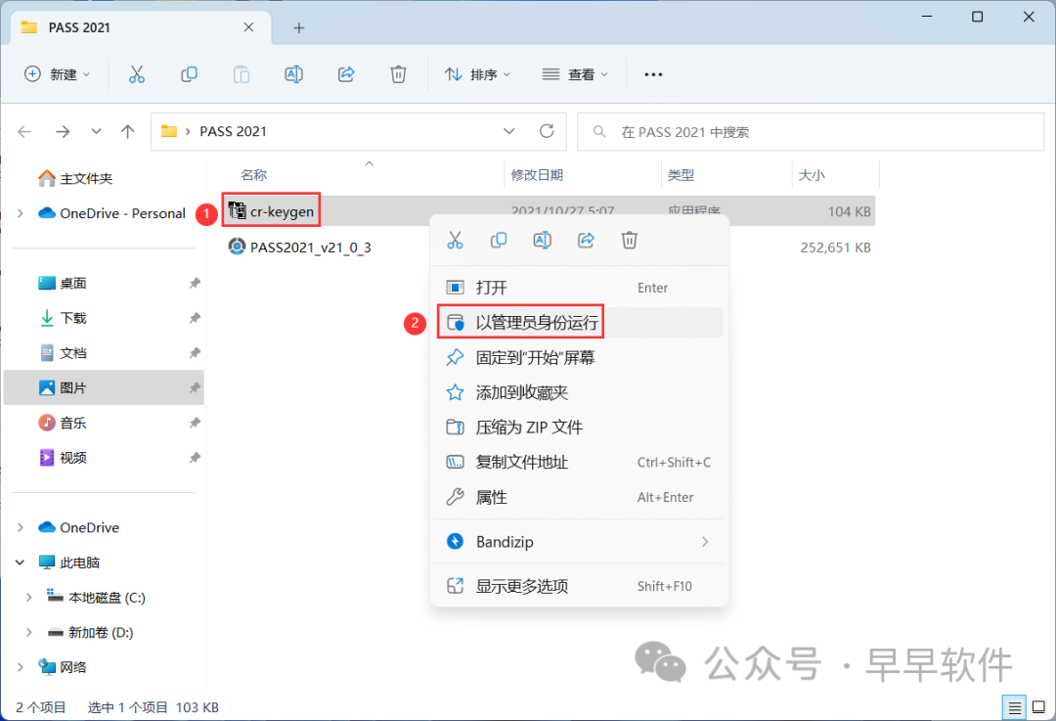The width and height of the screenshot is (1056, 721).
Task: Navigate up one folder level
Action: (x=127, y=131)
